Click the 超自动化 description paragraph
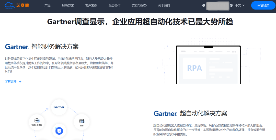This screenshot has height=140, width=276. pos(209,130)
